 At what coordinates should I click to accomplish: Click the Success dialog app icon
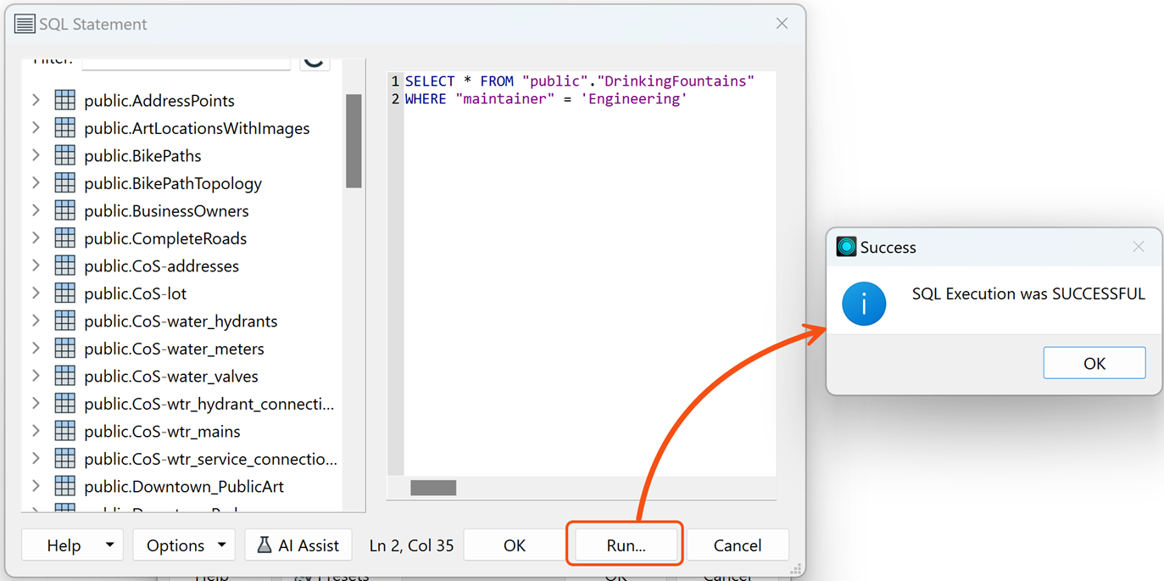pos(846,247)
